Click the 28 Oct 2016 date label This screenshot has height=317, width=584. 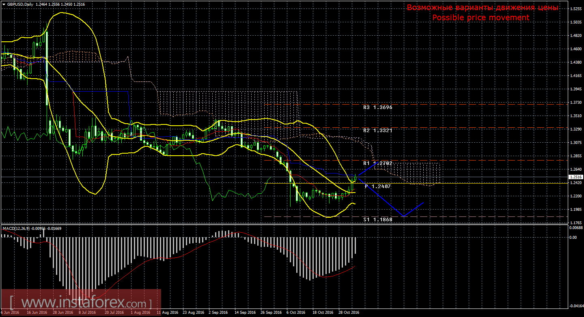coord(349,313)
